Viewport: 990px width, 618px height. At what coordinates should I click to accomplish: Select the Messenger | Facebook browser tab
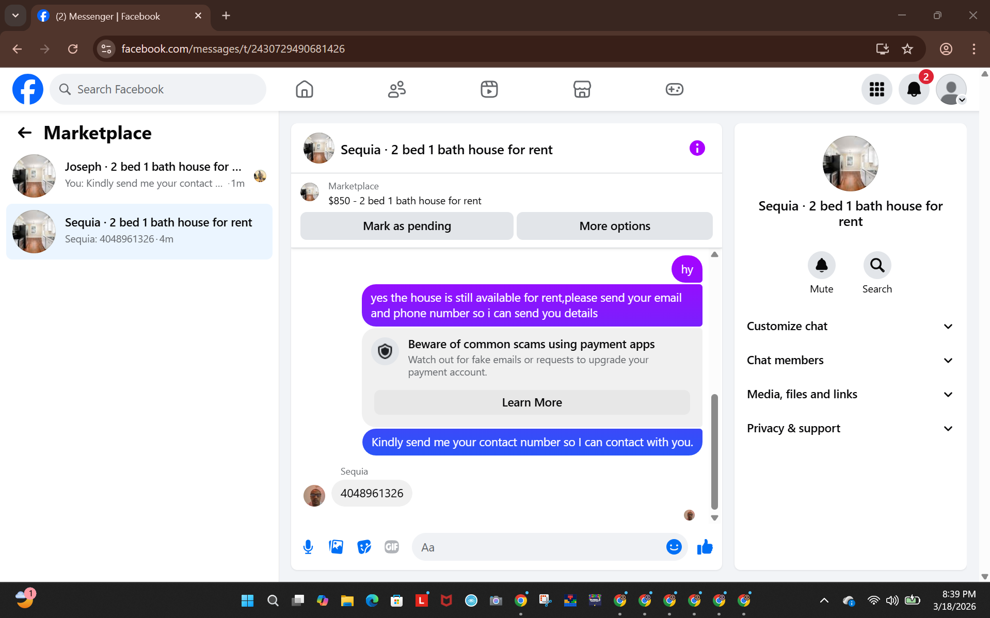120,16
